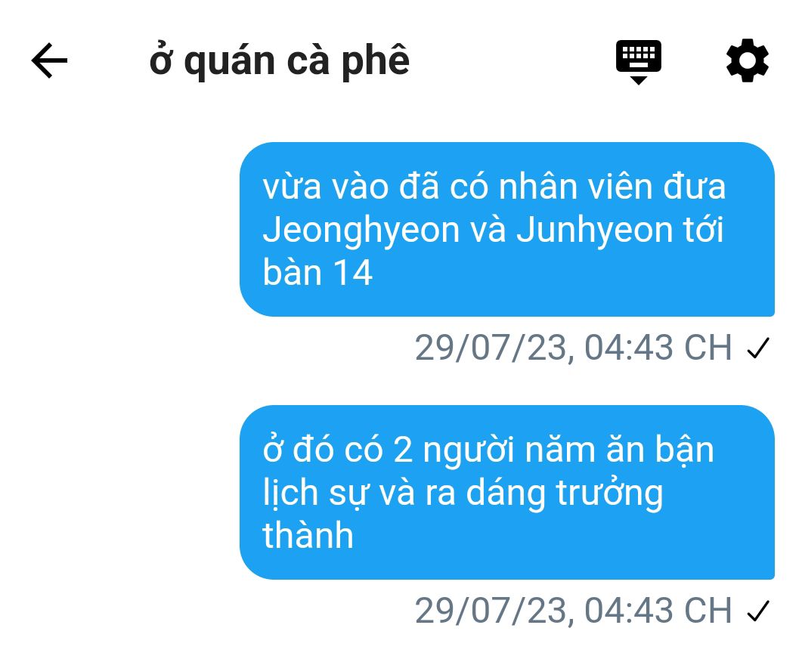Open the chat title "ở quán cà phê"

point(279,61)
